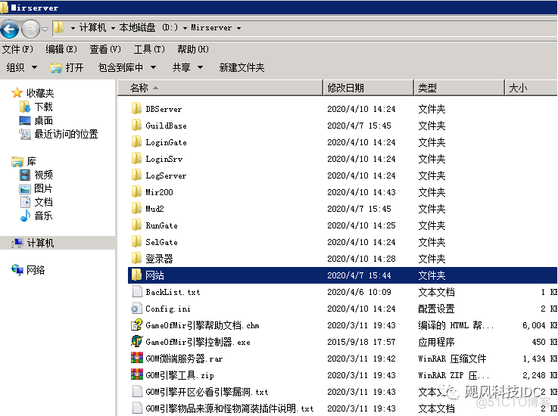Open the 文件(F) menu
Viewport: 558px width, 416px height.
(x=17, y=49)
